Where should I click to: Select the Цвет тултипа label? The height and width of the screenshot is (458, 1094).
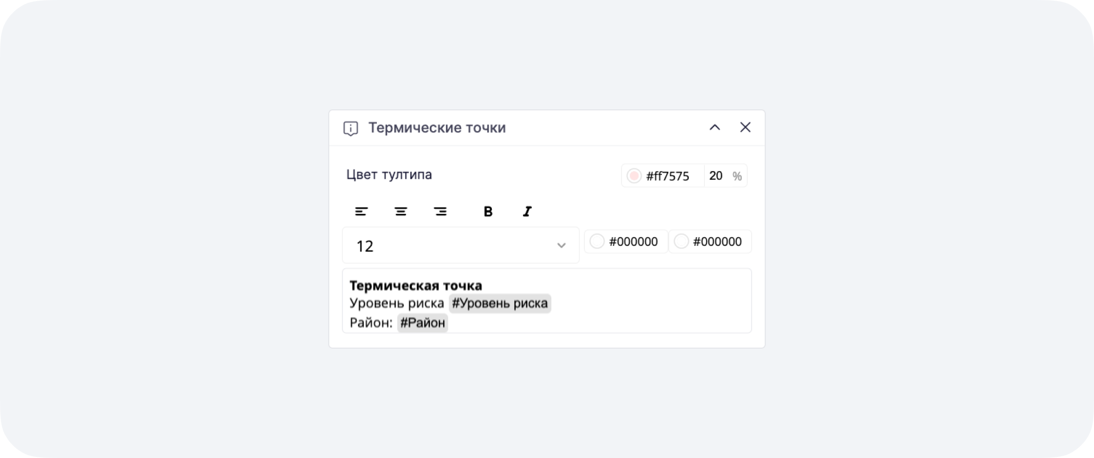point(388,175)
